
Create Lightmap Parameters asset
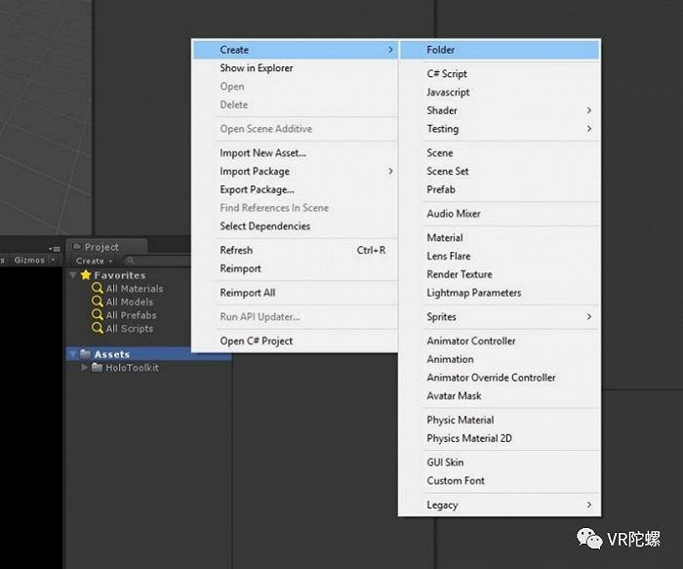[x=500, y=293]
